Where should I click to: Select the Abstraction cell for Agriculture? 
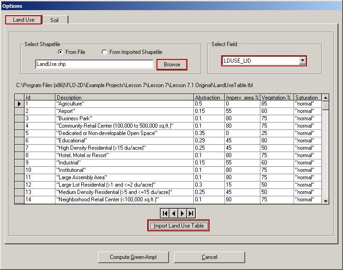209,104
